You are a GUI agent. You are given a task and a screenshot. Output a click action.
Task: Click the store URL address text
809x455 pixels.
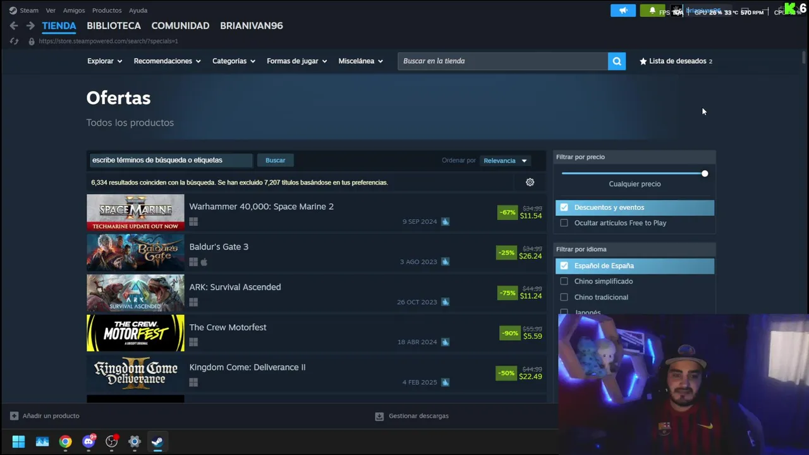tap(108, 41)
